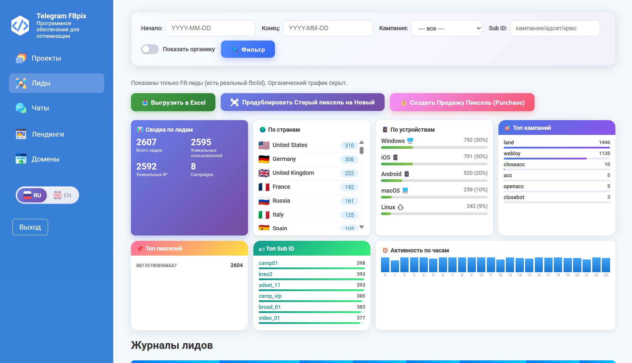
Task: Click the countries list scroll-up arrow
Action: (361, 142)
